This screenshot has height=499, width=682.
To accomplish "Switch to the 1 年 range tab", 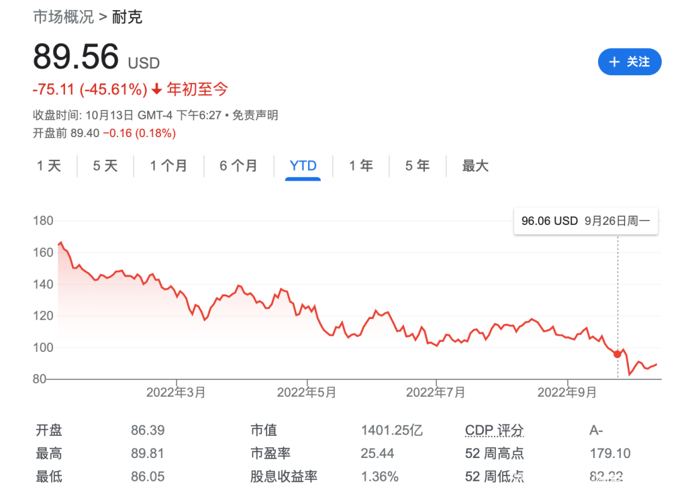I will 361,165.
